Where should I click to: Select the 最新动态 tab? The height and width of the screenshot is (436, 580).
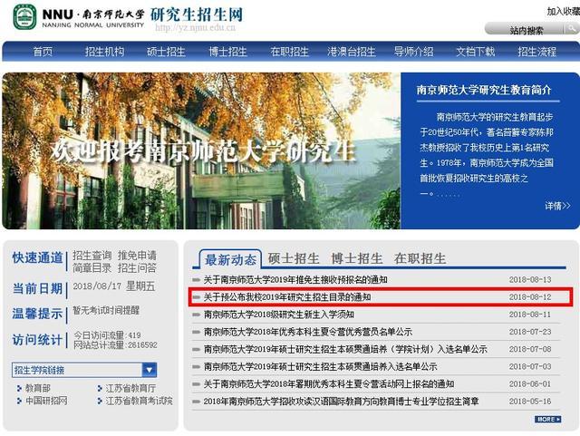point(230,259)
